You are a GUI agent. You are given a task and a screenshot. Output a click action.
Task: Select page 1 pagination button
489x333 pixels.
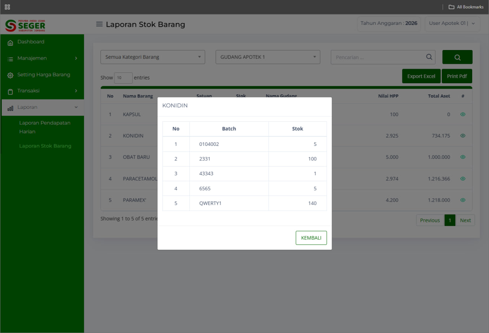pos(450,220)
